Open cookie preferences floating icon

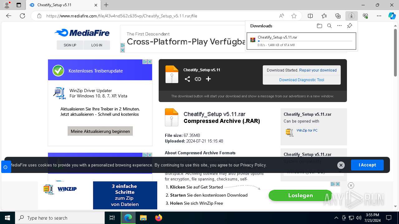pos(5,167)
